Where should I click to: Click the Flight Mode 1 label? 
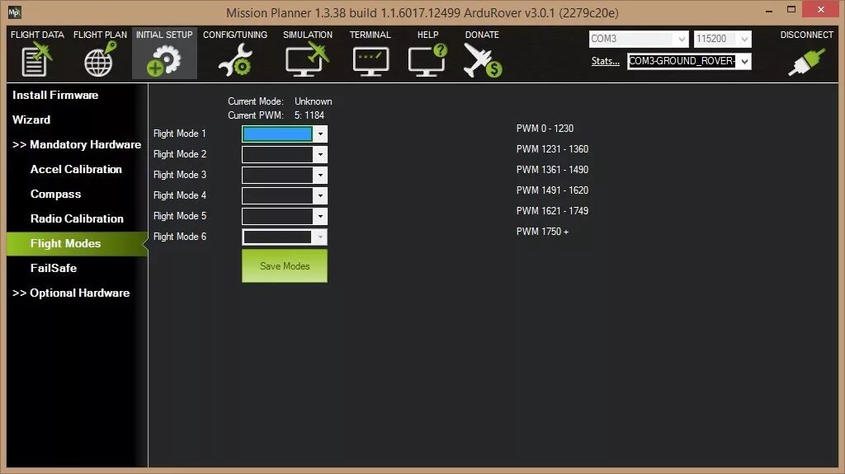pos(179,134)
